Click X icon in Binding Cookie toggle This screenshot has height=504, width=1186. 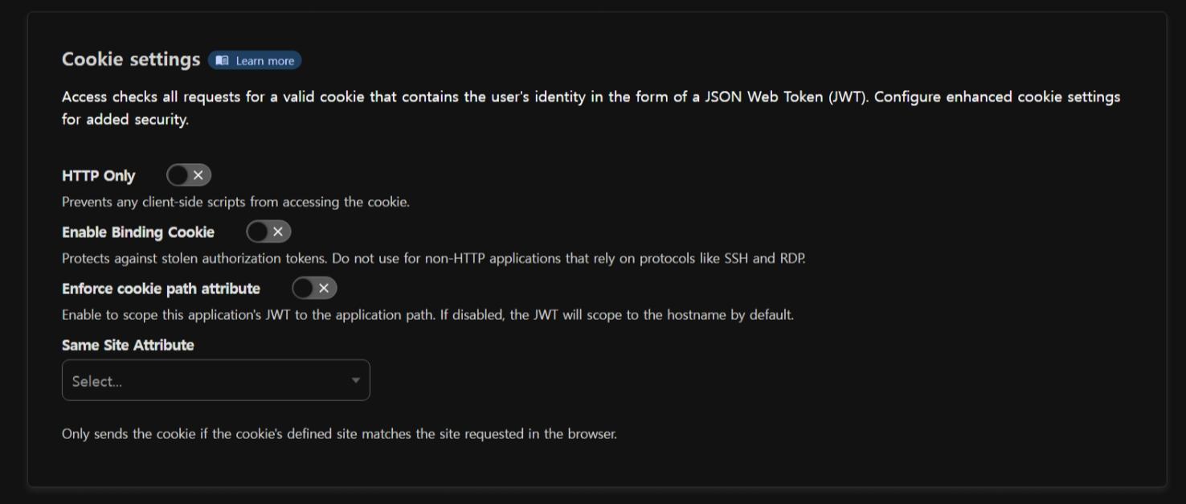pyautogui.click(x=278, y=232)
